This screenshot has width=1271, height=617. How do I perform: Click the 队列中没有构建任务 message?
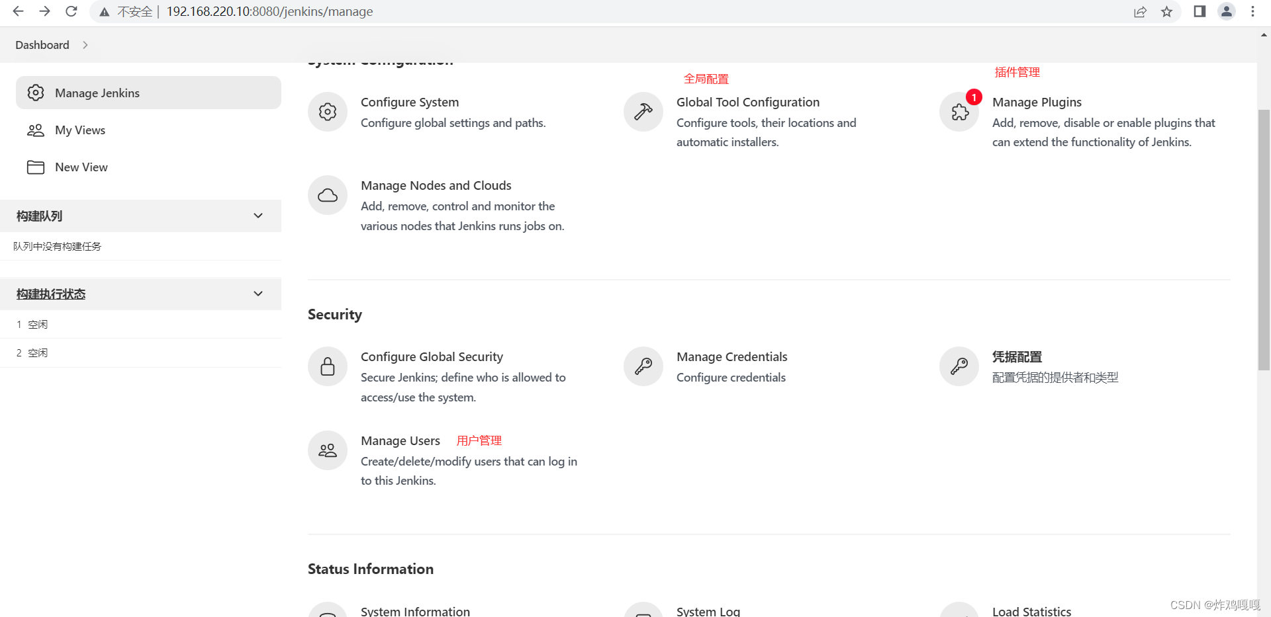(x=58, y=246)
